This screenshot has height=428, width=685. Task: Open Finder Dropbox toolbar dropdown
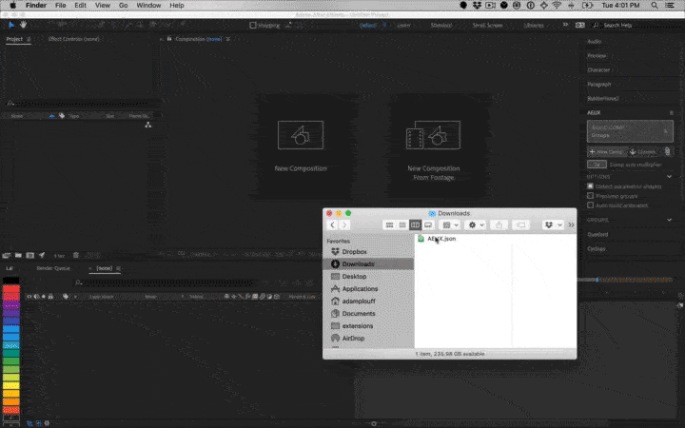tap(553, 224)
